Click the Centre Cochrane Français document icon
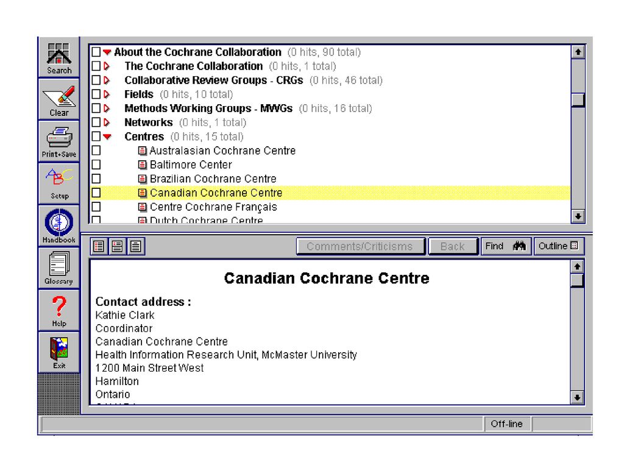Screen dimensions: 624x468 click(x=142, y=207)
